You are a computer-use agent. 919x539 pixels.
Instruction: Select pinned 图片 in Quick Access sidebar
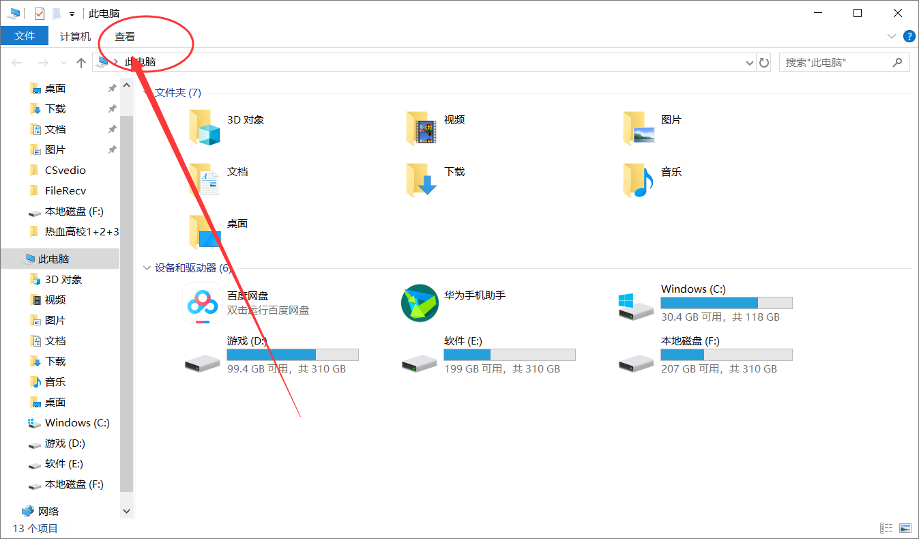coord(55,150)
